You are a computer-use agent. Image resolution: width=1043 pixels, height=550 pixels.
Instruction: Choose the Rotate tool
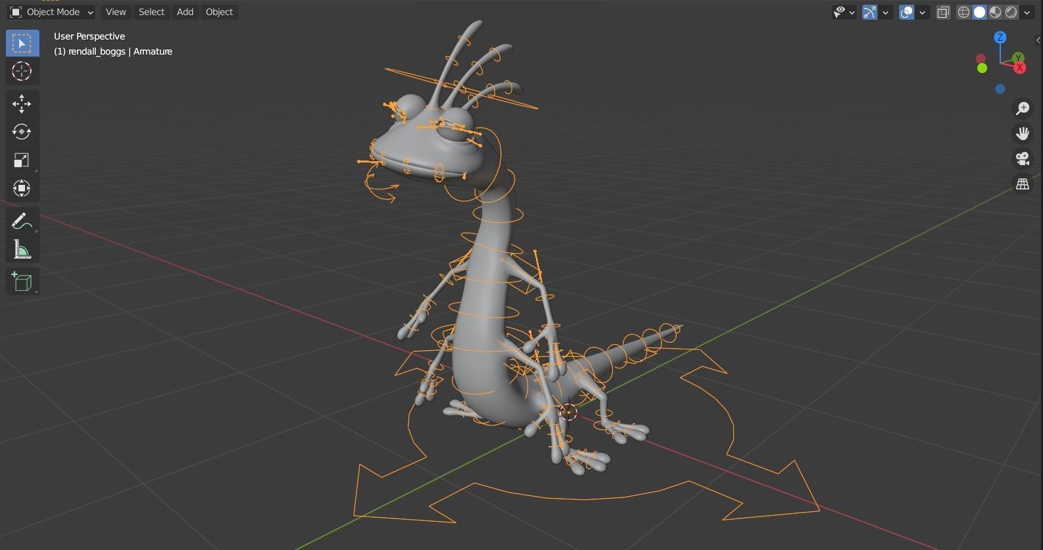[22, 132]
